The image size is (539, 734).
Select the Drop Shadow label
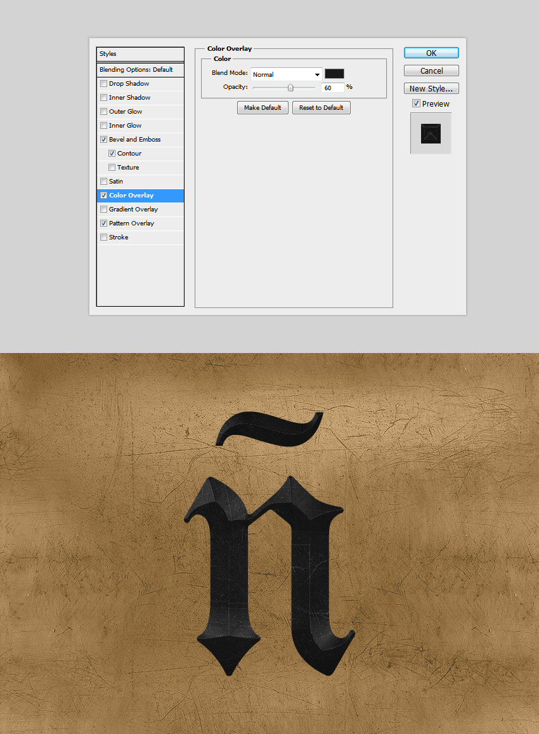129,84
